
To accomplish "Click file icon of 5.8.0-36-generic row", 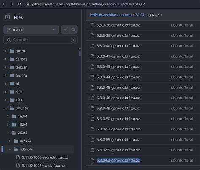I will point(92,25).
